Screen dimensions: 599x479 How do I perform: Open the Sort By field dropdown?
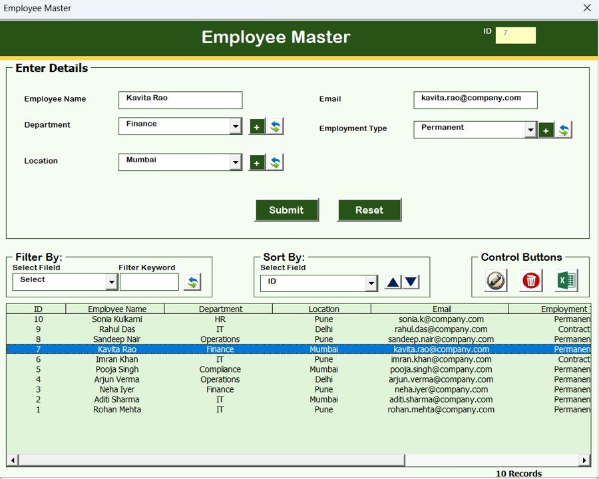coord(371,283)
